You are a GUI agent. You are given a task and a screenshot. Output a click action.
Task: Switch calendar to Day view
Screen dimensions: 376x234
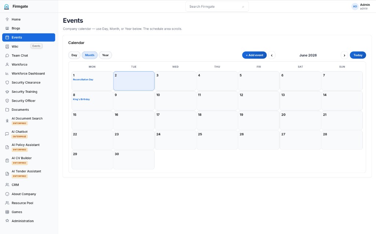pos(74,55)
